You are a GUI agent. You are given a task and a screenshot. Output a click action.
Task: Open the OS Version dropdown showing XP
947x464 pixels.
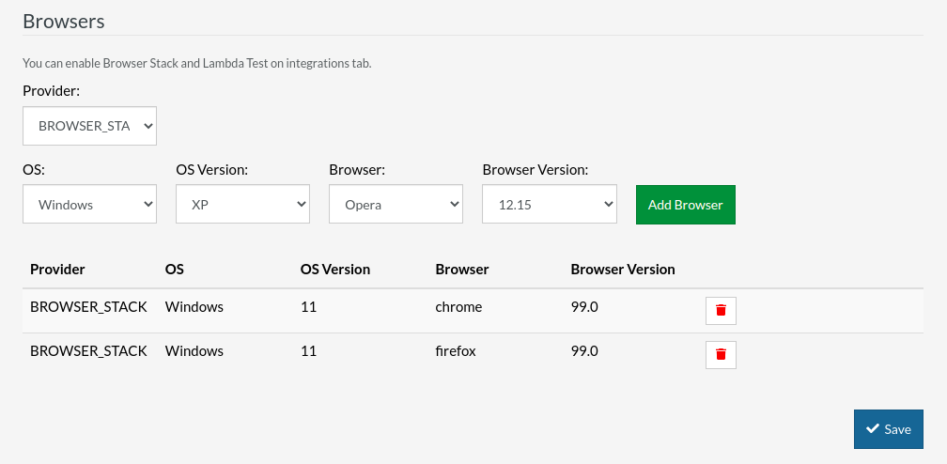(242, 205)
